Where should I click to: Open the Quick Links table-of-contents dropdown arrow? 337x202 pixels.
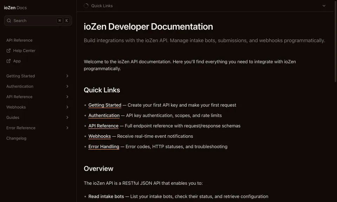coord(324,6)
